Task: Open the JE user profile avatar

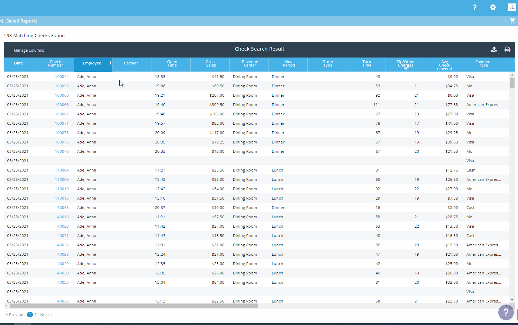Action: point(511,7)
